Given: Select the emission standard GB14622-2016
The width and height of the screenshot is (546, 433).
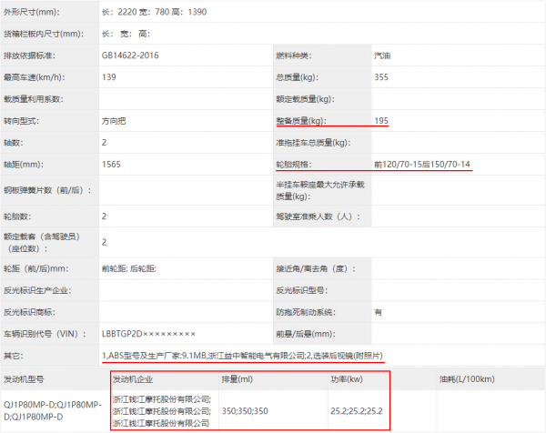Looking at the screenshot, I should [x=130, y=55].
